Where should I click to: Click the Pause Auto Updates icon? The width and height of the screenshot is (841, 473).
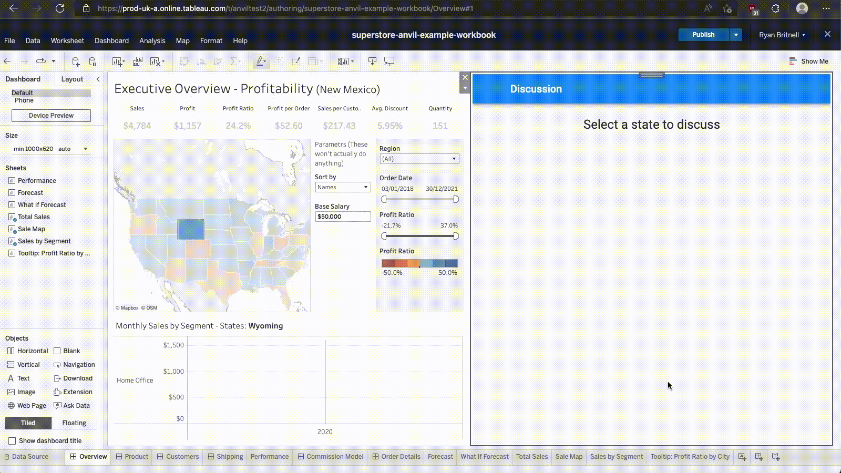(x=93, y=61)
